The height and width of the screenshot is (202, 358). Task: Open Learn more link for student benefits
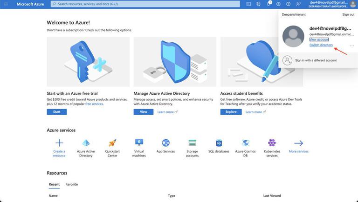(255, 112)
